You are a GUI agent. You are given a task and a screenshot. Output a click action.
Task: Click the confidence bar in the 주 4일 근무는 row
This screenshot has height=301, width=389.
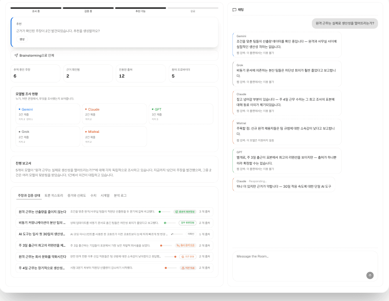(171, 268)
